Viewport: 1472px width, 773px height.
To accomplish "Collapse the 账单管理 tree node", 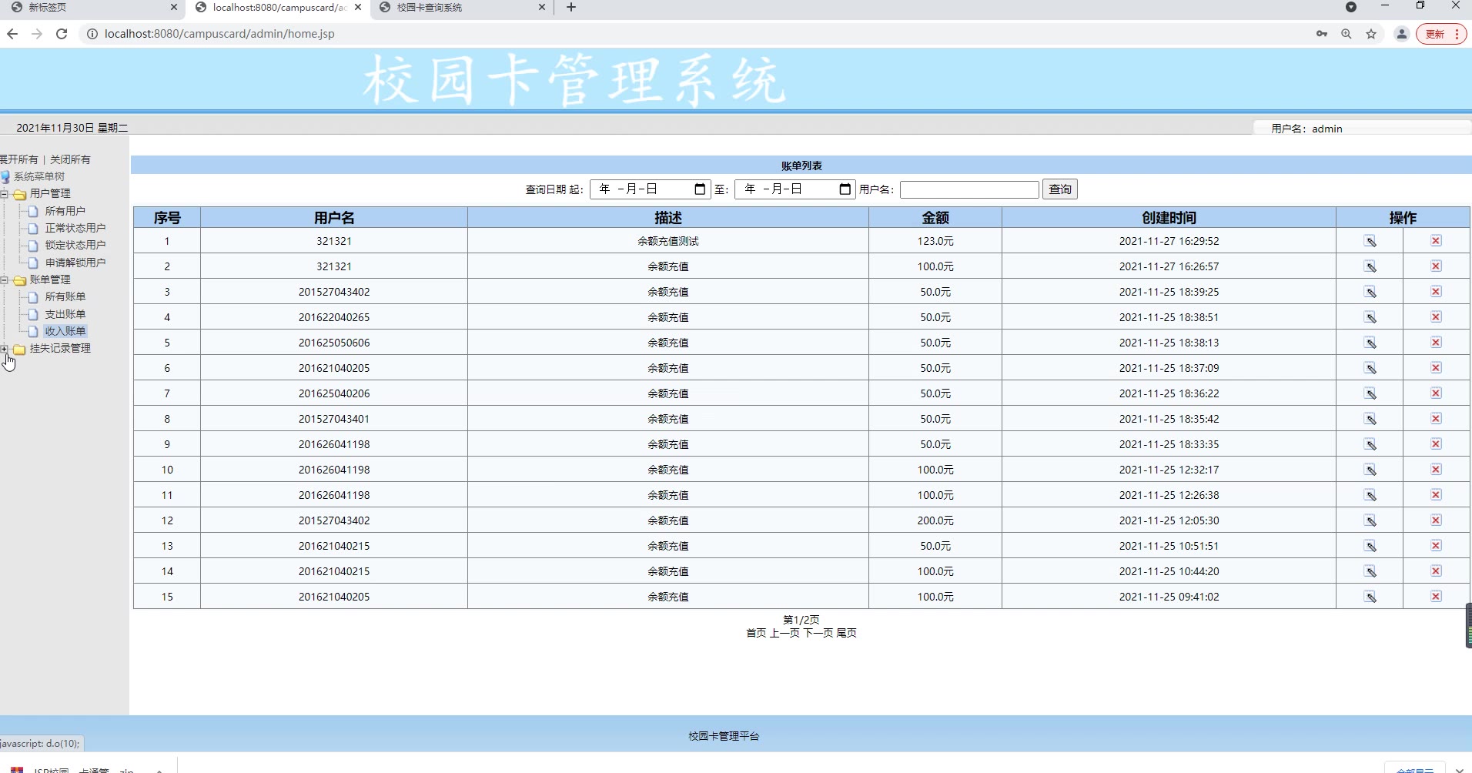I will point(5,280).
